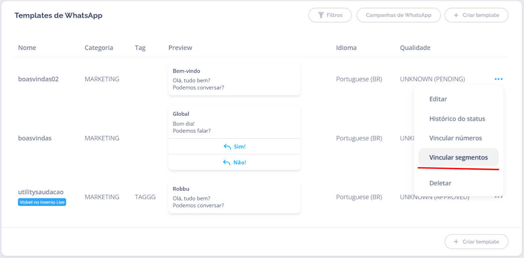The image size is (524, 258).
Task: Select Vincular segmentos option
Action: tap(458, 158)
